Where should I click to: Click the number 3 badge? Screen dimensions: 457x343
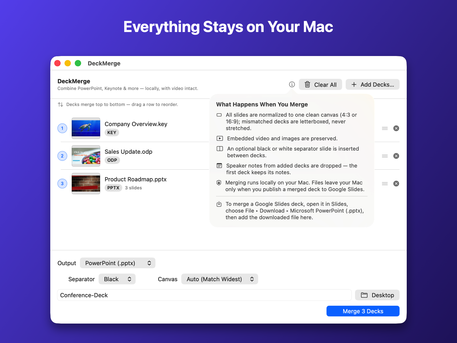(62, 184)
